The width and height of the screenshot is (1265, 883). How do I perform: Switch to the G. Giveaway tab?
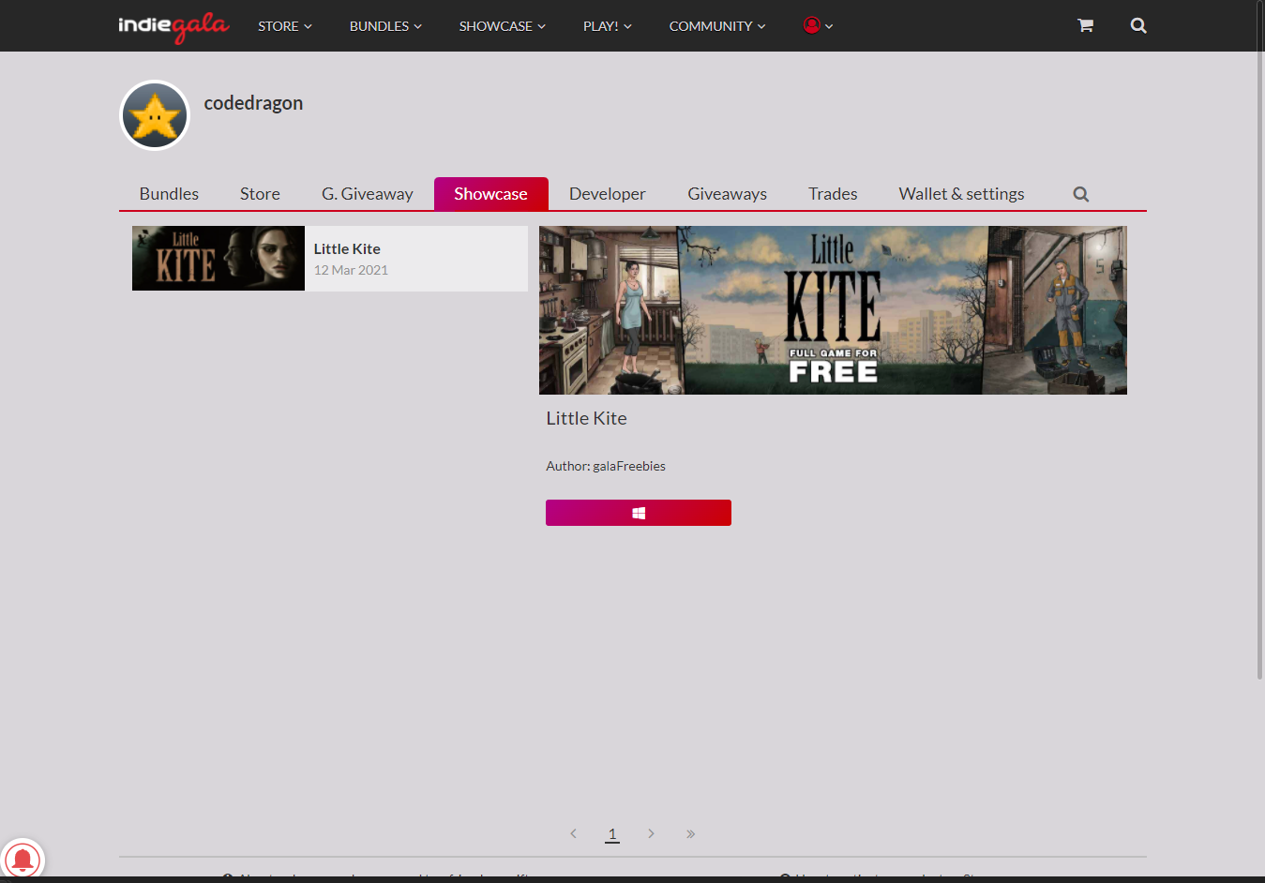pos(367,194)
